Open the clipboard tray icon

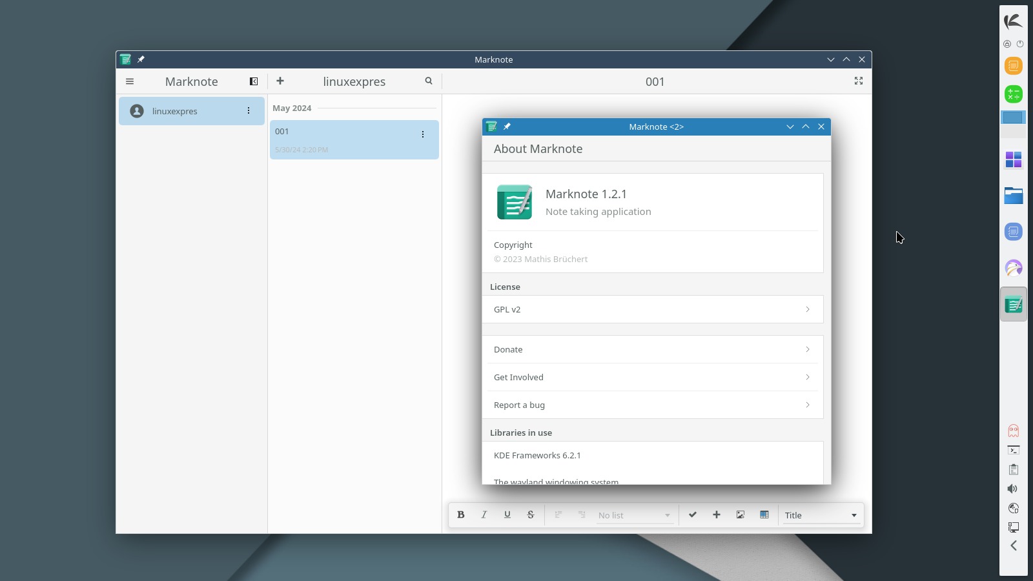click(x=1014, y=469)
